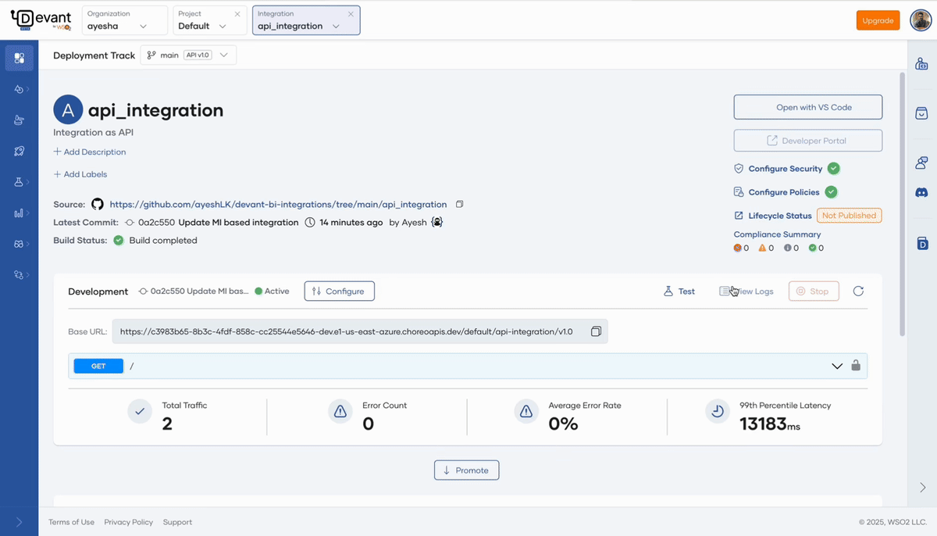Copy the Base URL to clipboard

596,331
